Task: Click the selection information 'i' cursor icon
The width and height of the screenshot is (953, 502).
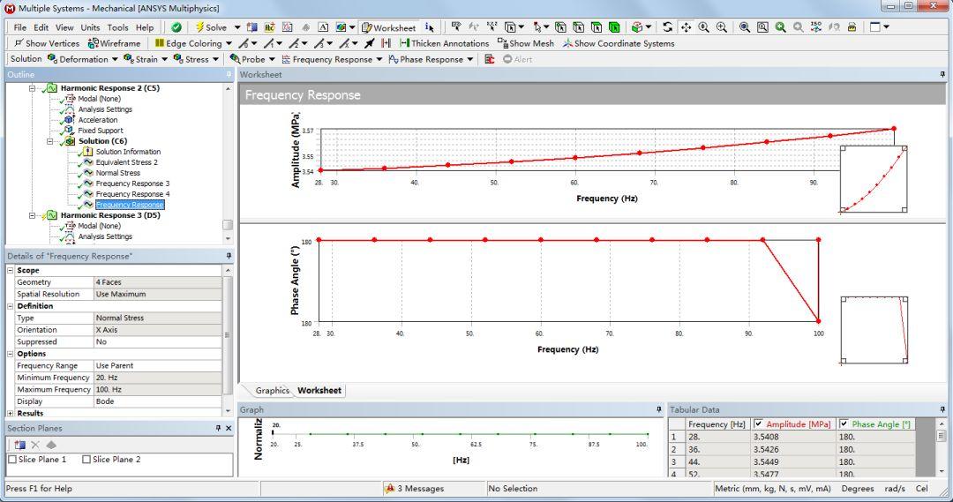Action: (x=430, y=27)
